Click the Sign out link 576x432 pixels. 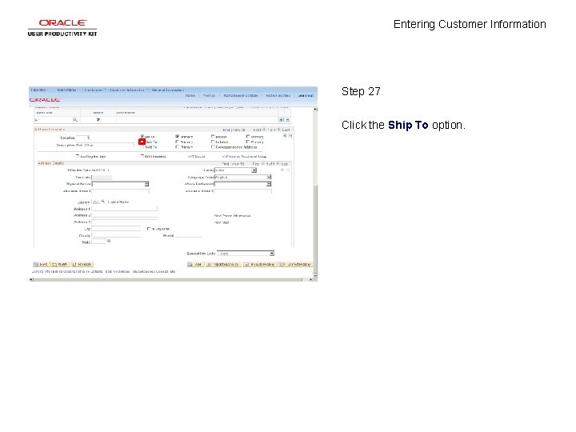tap(306, 95)
